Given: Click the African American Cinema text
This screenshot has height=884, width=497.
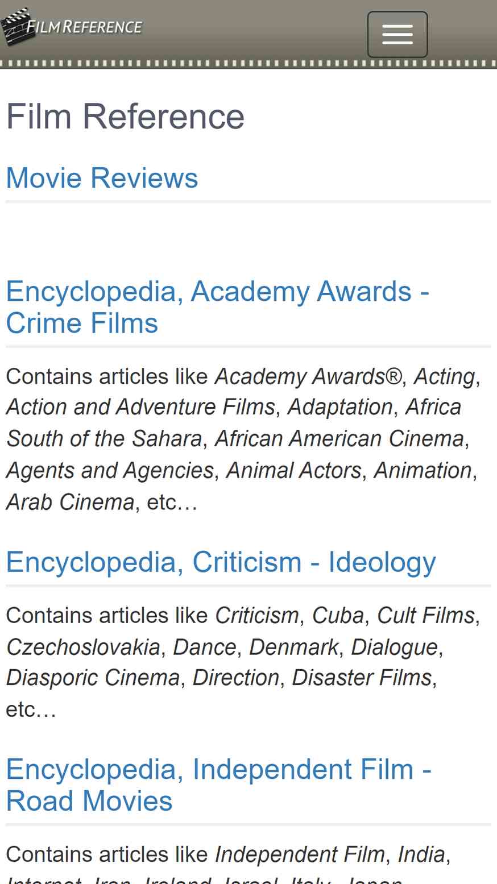Looking at the screenshot, I should pos(339,439).
